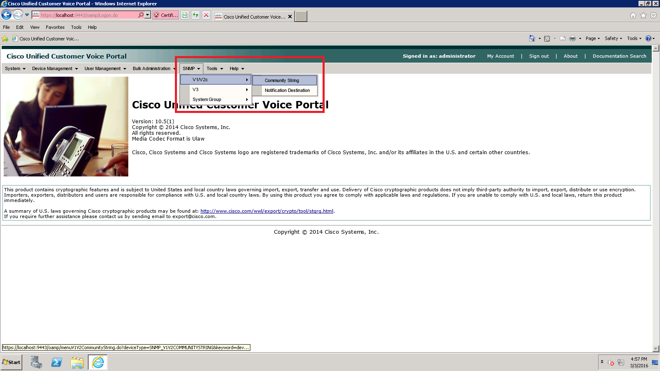Screen dimensions: 660x371
Task: Open IE menu bar Tools menu
Action: click(76, 27)
